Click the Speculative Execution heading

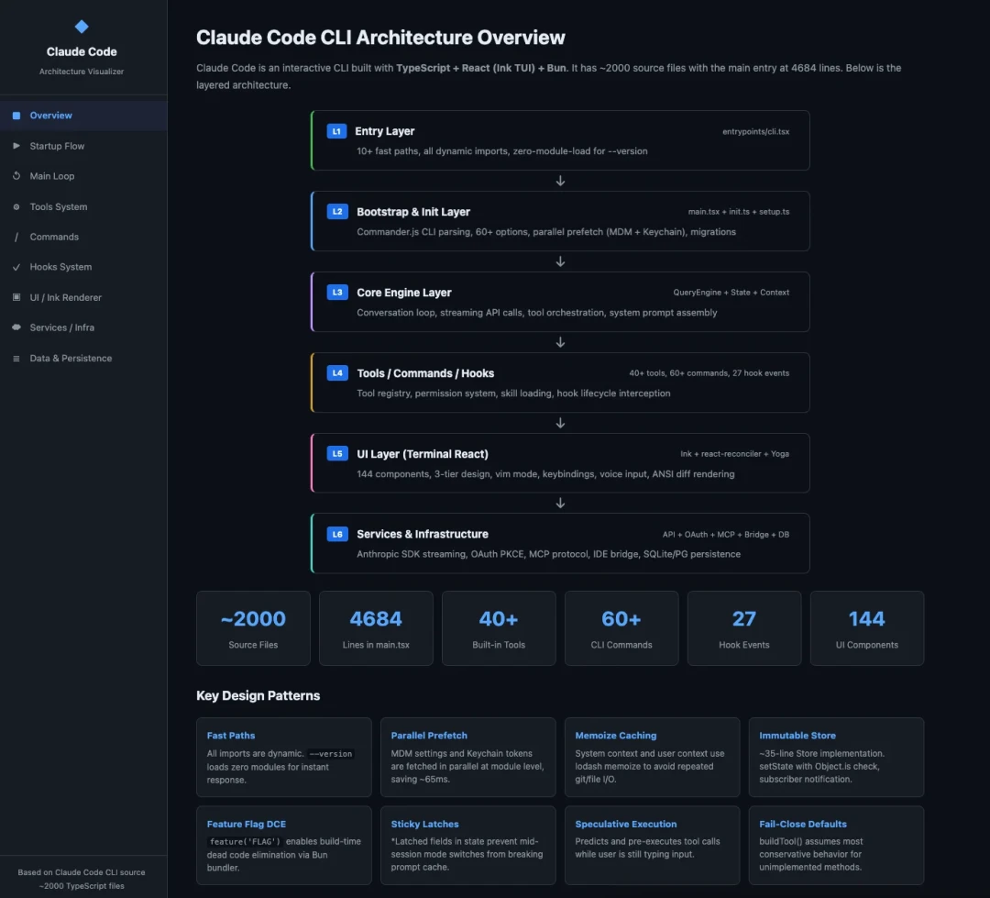[x=626, y=824]
